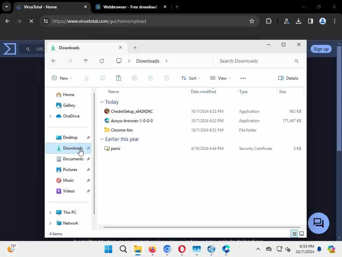Screen dimensions: 342x257
Task: Open Chrome extensions puzzle icon
Action: pos(269,21)
